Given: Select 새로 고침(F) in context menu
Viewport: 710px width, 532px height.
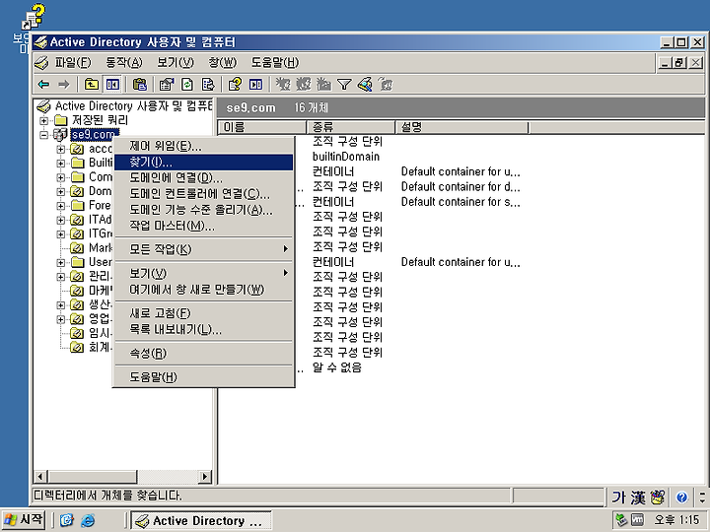Looking at the screenshot, I should click(x=203, y=313).
